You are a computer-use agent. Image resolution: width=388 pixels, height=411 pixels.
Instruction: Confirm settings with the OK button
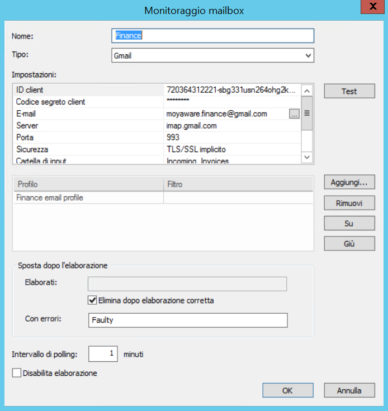click(287, 390)
